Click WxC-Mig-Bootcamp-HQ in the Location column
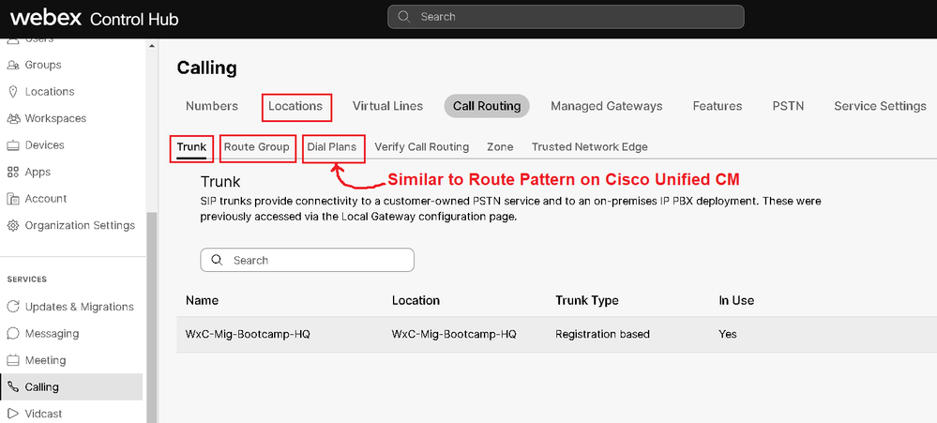The height and width of the screenshot is (423, 937). [454, 335]
